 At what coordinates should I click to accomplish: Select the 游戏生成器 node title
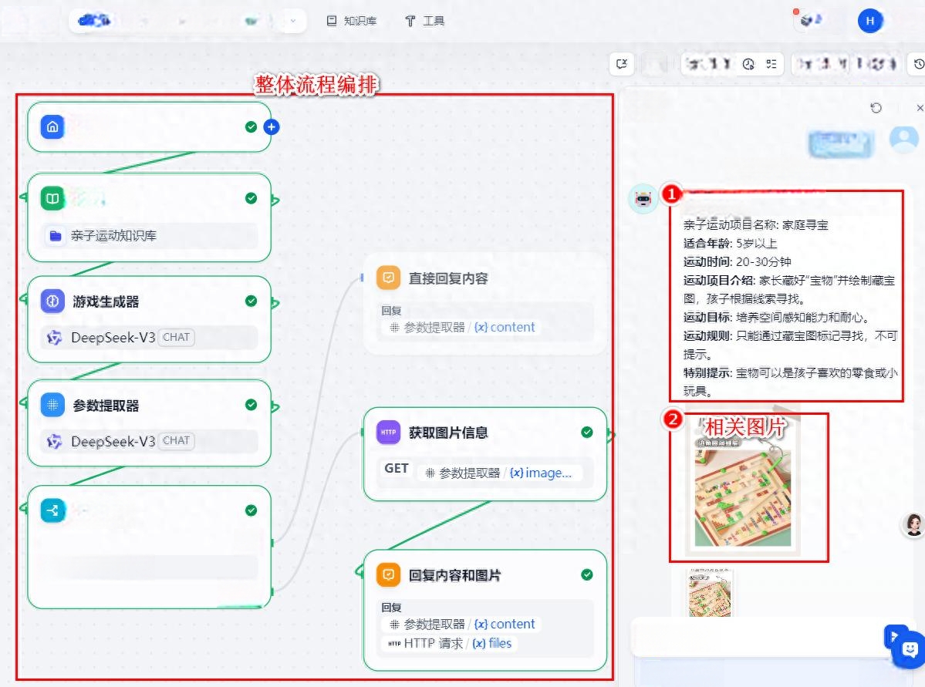tap(106, 301)
